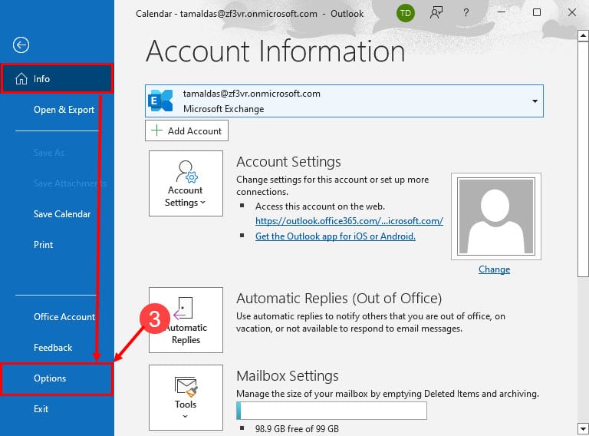589x436 pixels.
Task: Click the Change photo link
Action: (x=494, y=269)
